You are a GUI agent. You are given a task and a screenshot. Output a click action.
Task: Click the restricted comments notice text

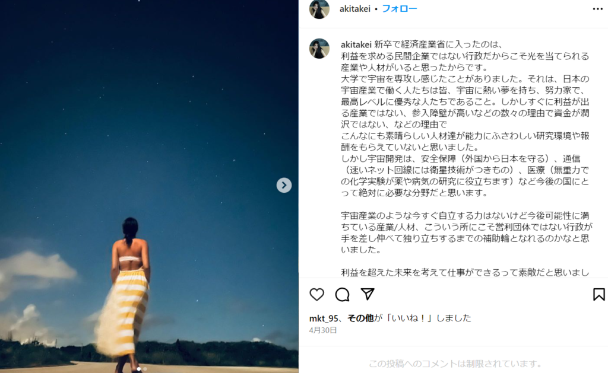(x=456, y=364)
